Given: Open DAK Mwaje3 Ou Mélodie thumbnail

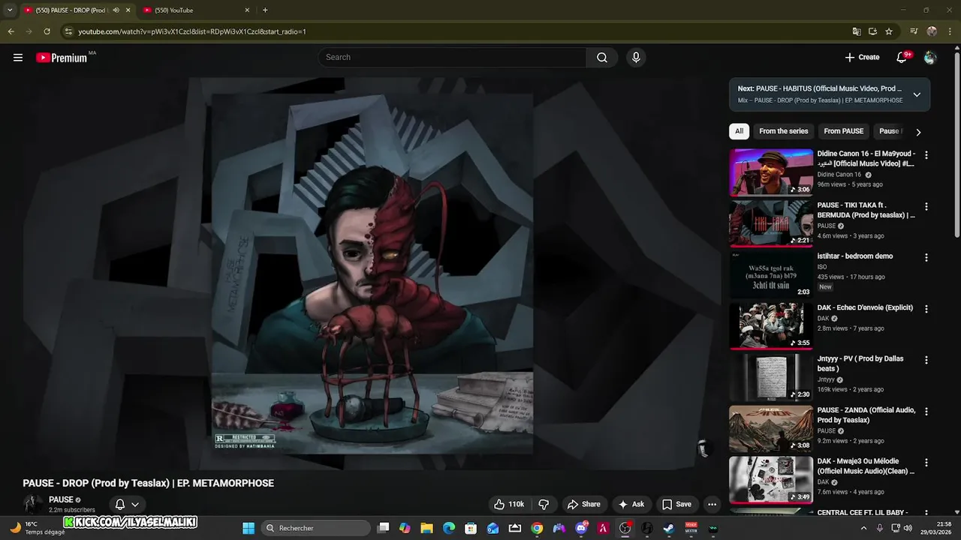Looking at the screenshot, I should pyautogui.click(x=771, y=479).
